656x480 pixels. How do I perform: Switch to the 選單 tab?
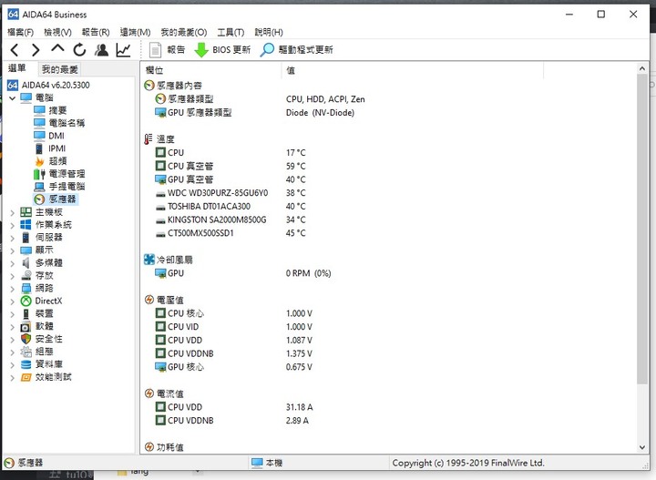17,68
